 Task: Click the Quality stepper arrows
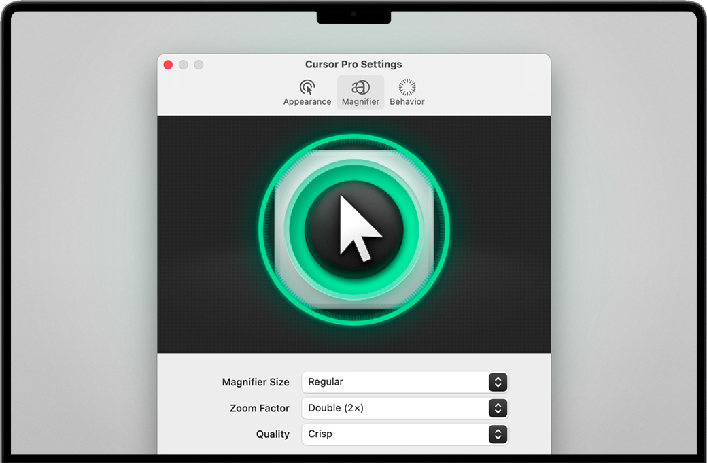[498, 434]
